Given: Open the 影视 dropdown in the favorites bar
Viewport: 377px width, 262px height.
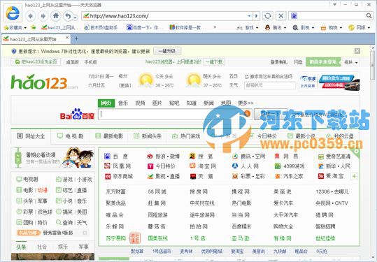Looking at the screenshot, I should click(x=304, y=28).
